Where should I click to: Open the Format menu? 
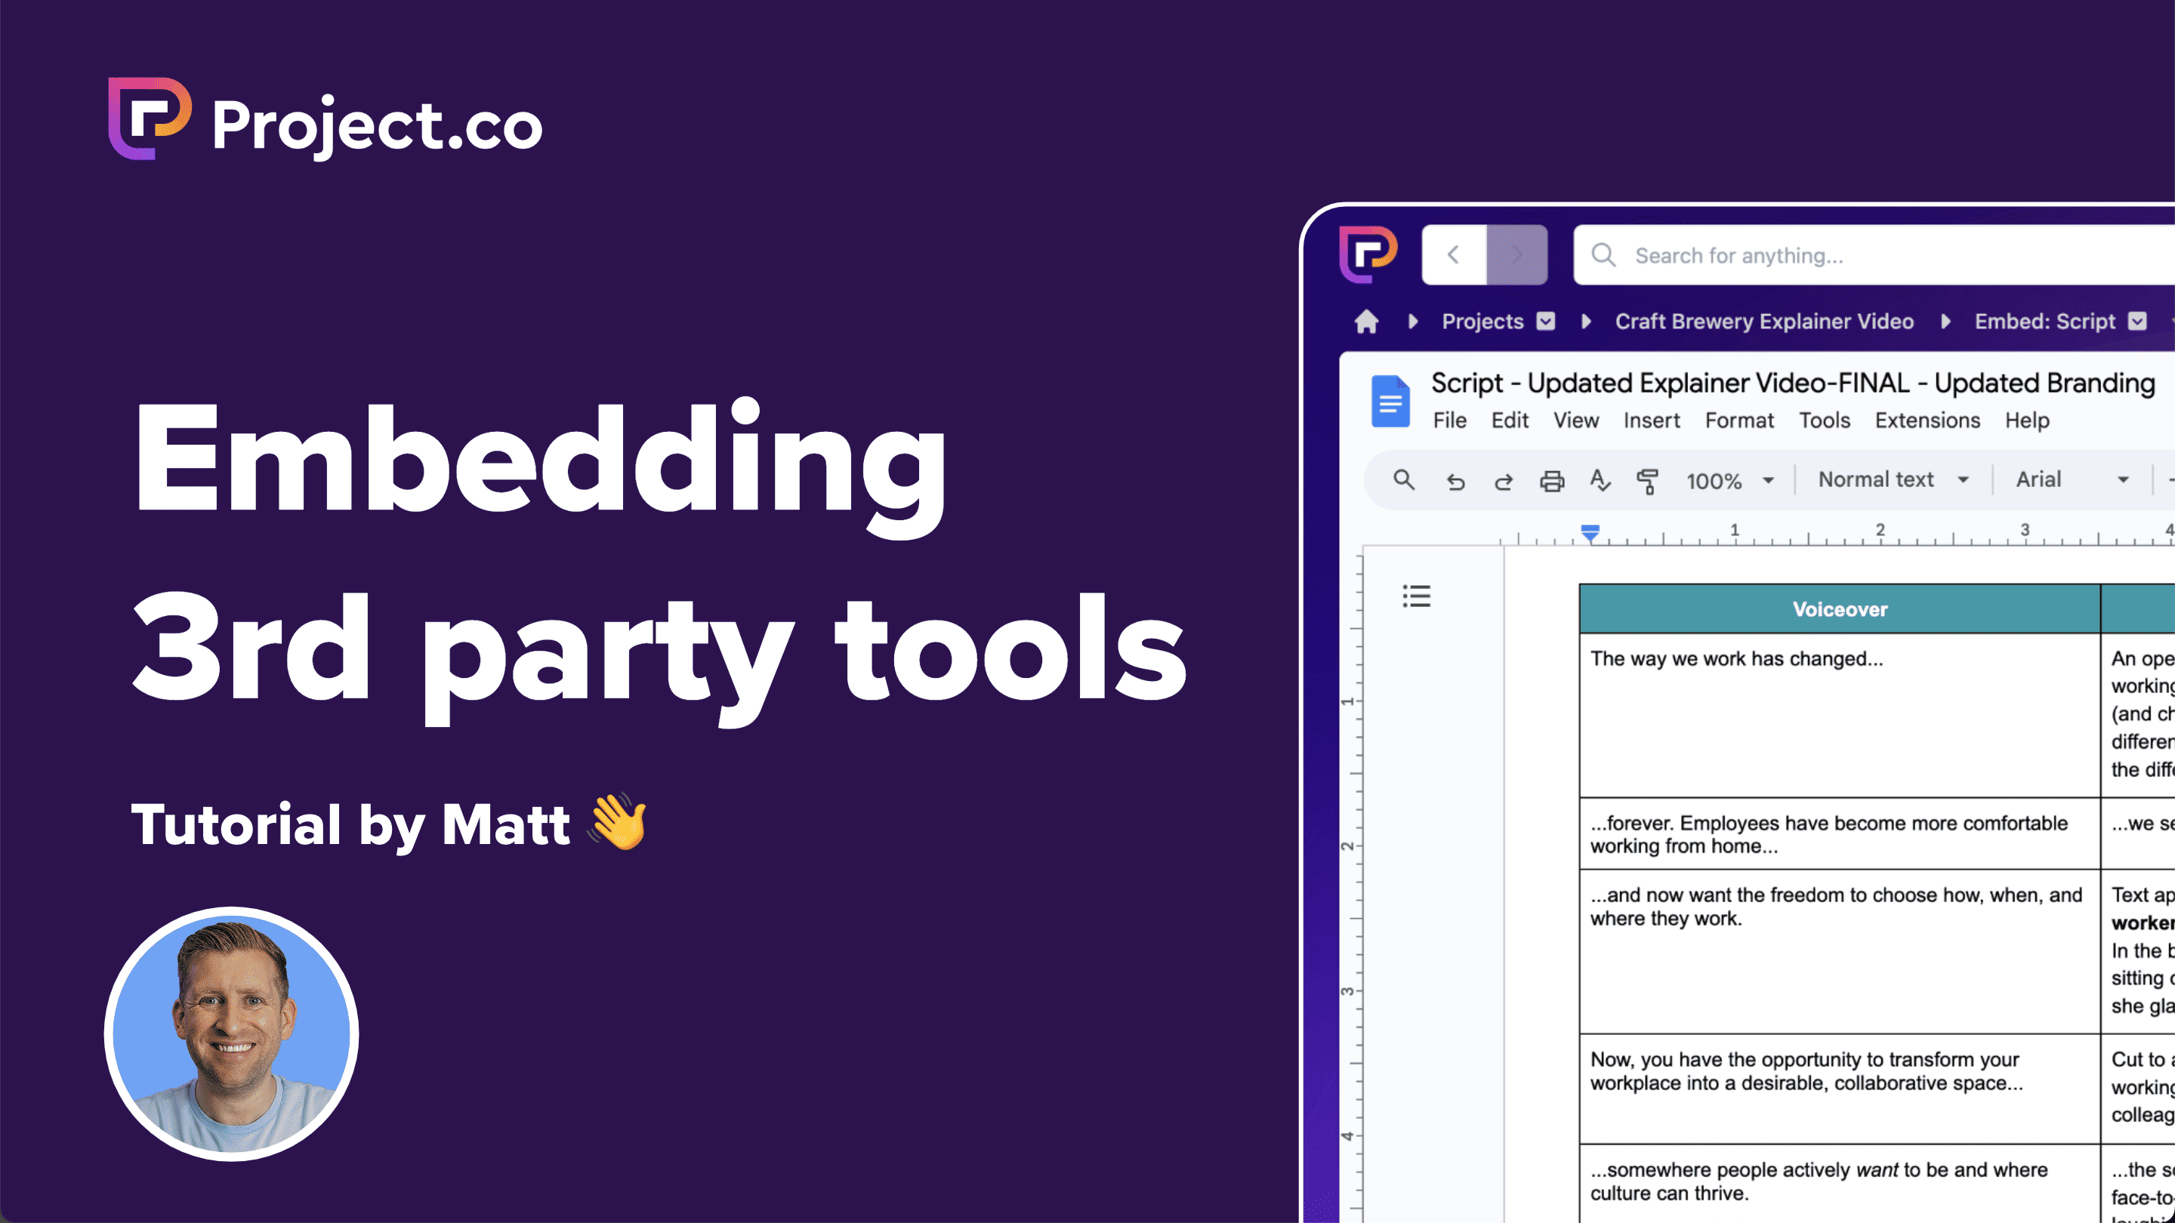tap(1738, 421)
